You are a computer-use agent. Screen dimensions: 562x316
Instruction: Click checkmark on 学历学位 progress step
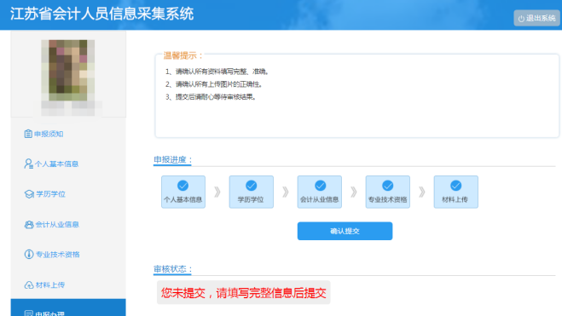(x=252, y=186)
